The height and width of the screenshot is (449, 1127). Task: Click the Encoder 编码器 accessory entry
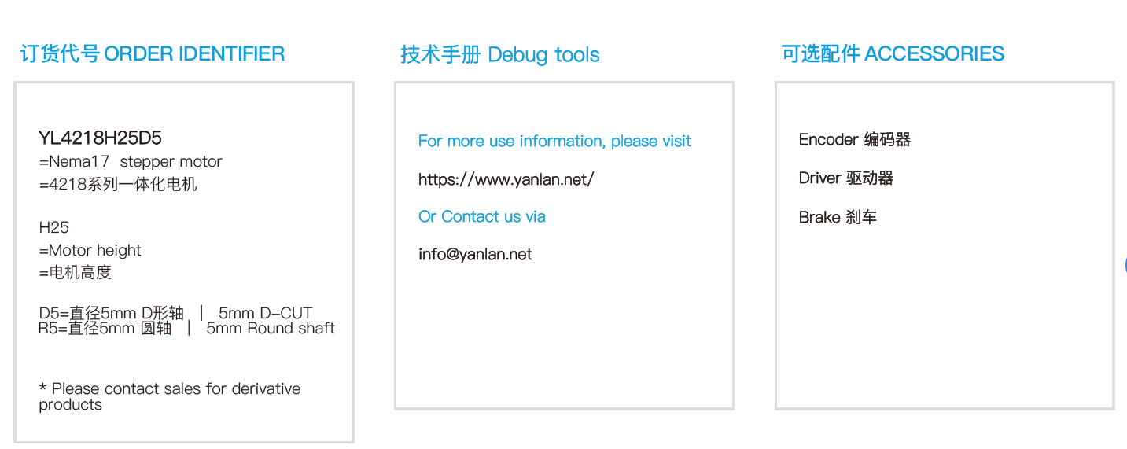point(854,140)
